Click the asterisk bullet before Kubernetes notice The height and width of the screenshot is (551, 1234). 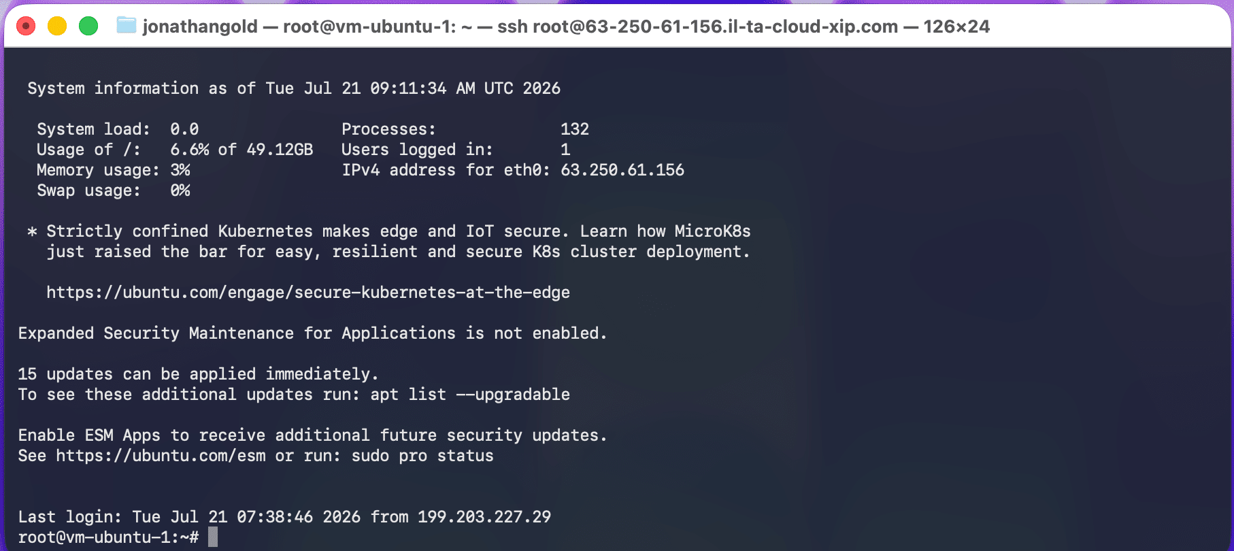pyautogui.click(x=32, y=233)
